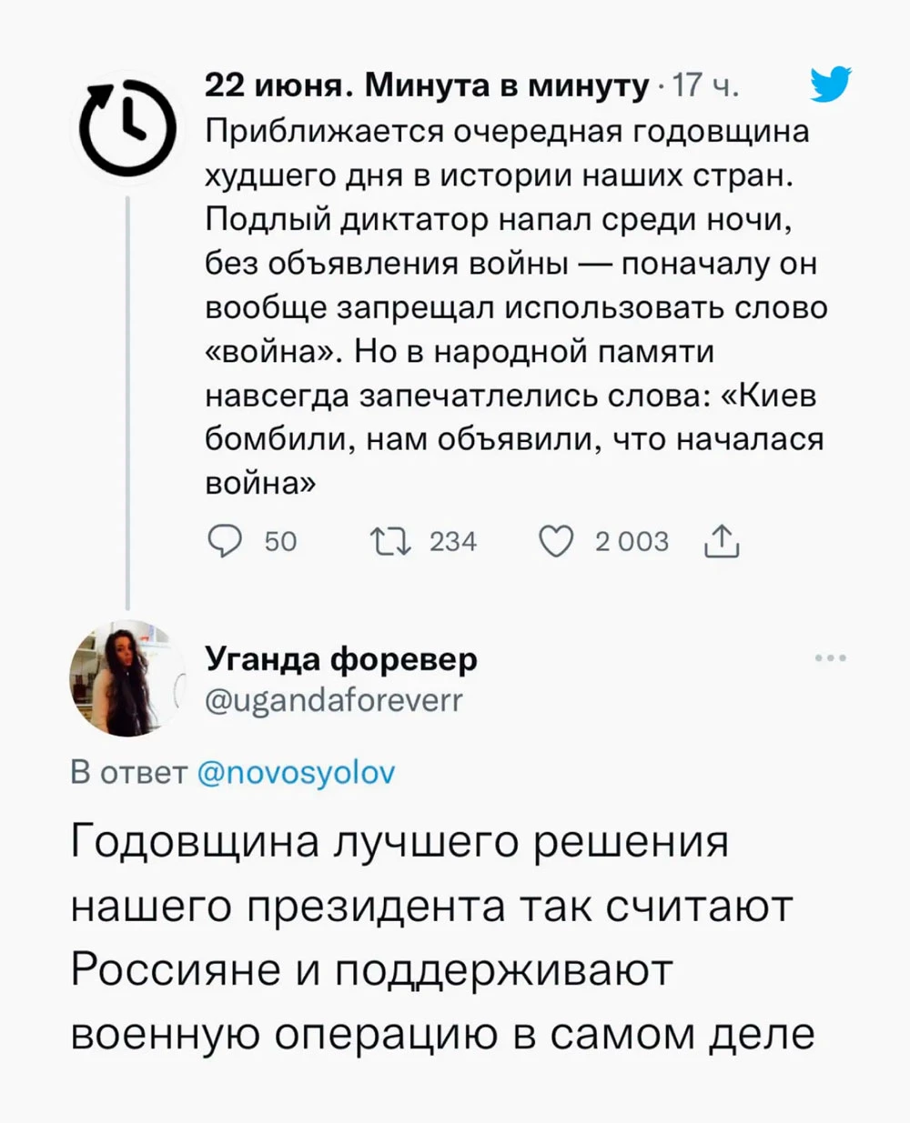
Task: Open the @novosyolov mention link
Action: tap(296, 773)
